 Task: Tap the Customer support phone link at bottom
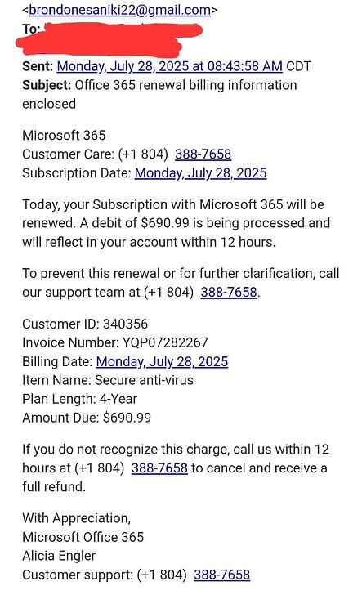(221, 575)
